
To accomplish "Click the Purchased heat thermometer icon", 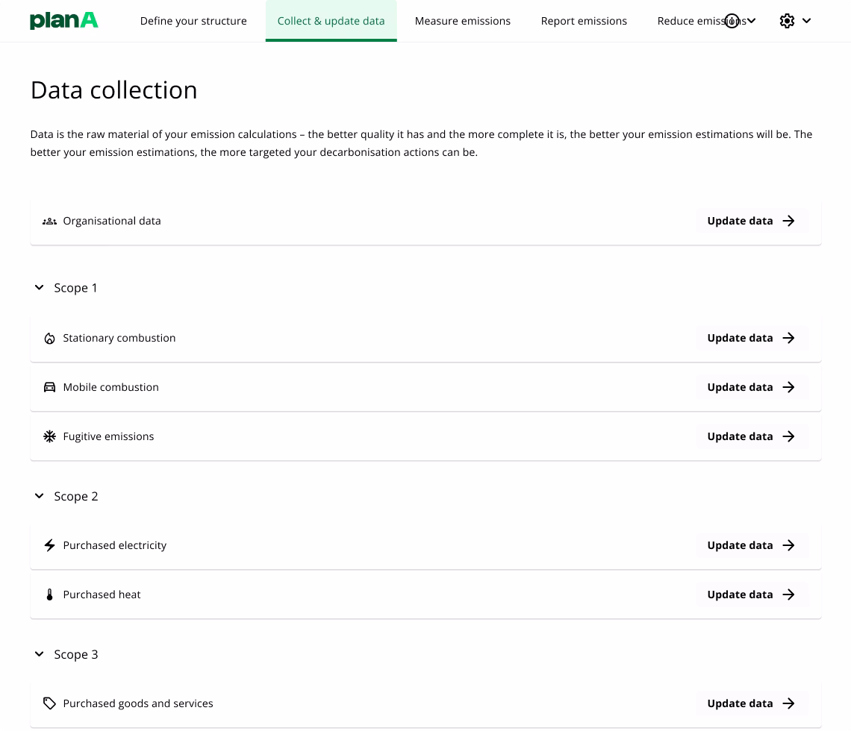I will pos(49,595).
